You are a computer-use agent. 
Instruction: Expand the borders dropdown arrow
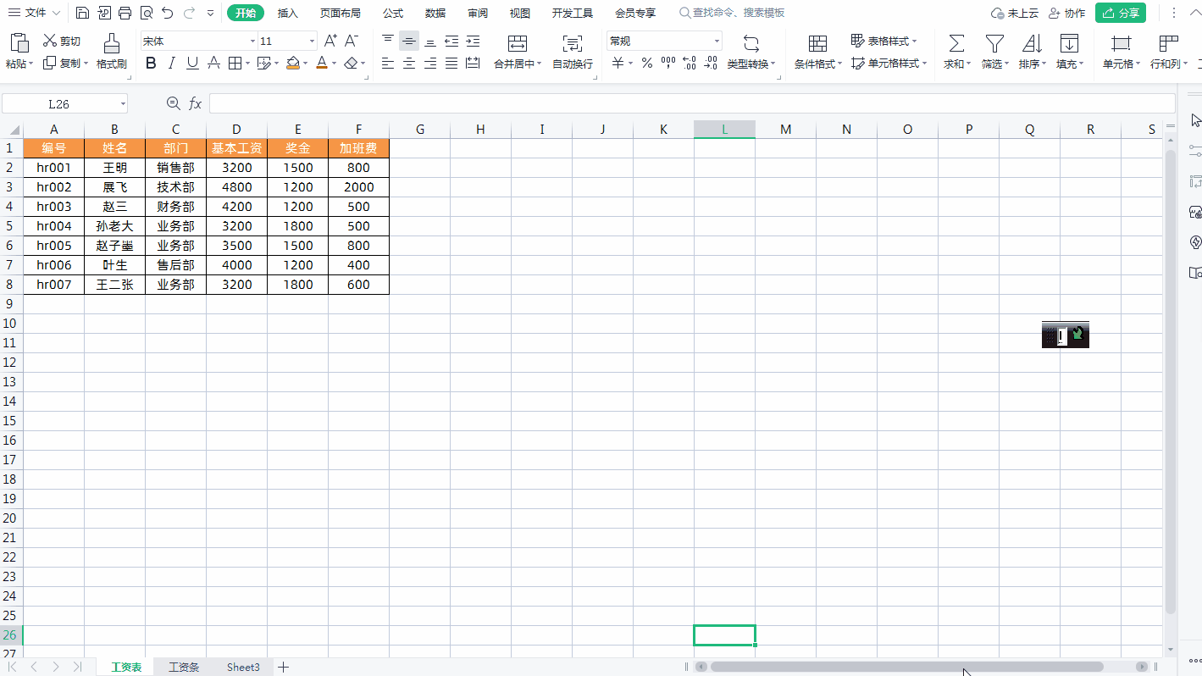pyautogui.click(x=247, y=63)
